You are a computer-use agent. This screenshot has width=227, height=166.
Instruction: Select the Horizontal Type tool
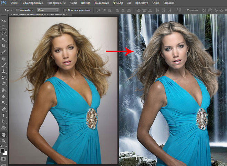point(3,115)
